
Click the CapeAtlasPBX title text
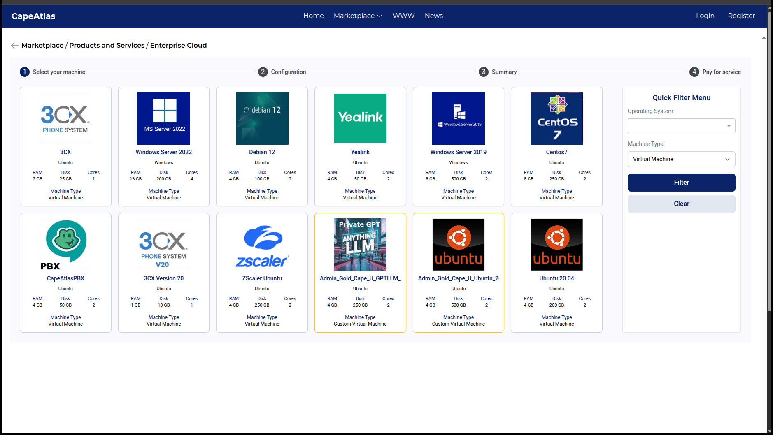(65, 278)
